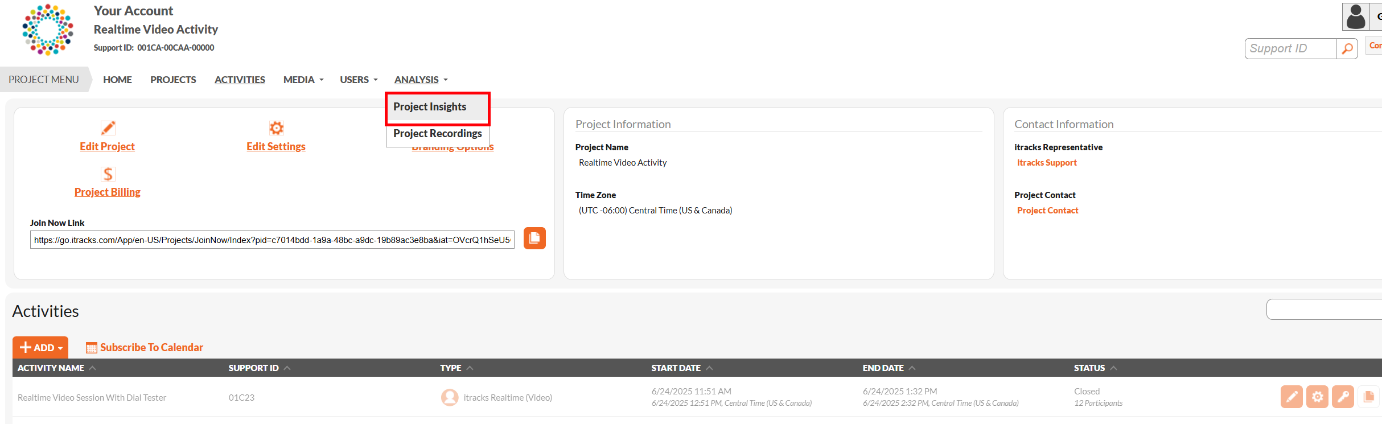Click the Edit Settings gear icon
Screen dimensions: 1382x424
[x=276, y=128]
